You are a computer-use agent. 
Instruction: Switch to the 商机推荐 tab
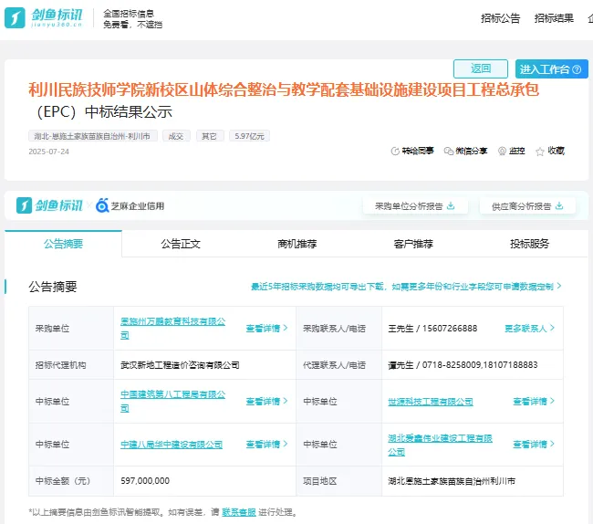coord(296,244)
